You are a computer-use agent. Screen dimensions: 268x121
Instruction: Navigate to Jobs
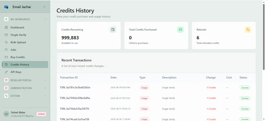[25, 50]
